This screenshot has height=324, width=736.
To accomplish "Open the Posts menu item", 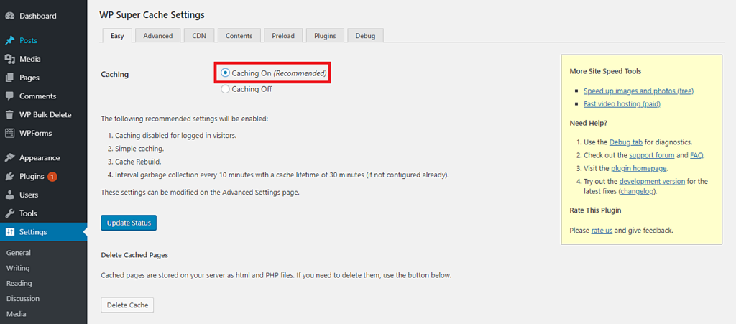I will click(x=43, y=41).
